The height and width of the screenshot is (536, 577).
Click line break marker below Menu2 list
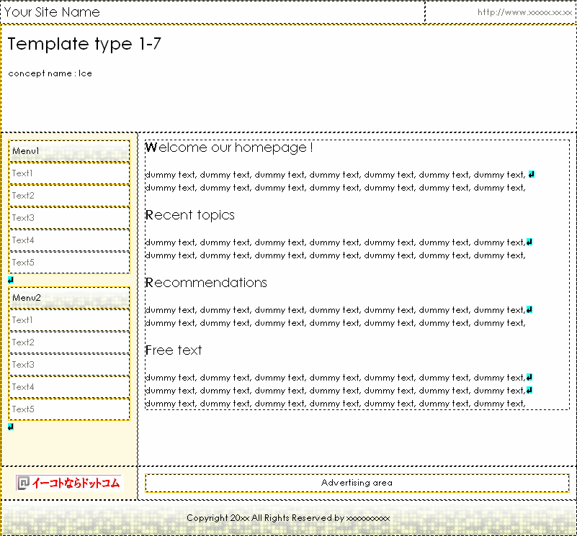pos(11,427)
